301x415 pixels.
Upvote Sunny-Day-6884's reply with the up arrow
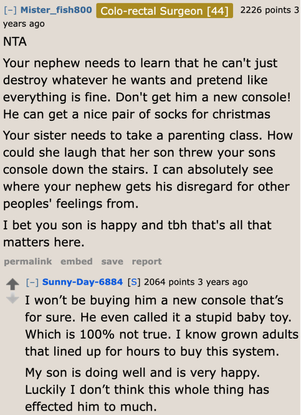pos(12,283)
